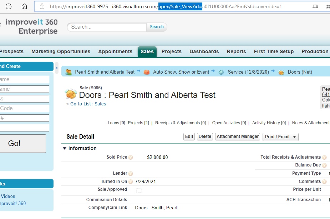Open the Service (12/8/2020) link
Image resolution: width=330 pixels, height=219 pixels.
coord(248,72)
